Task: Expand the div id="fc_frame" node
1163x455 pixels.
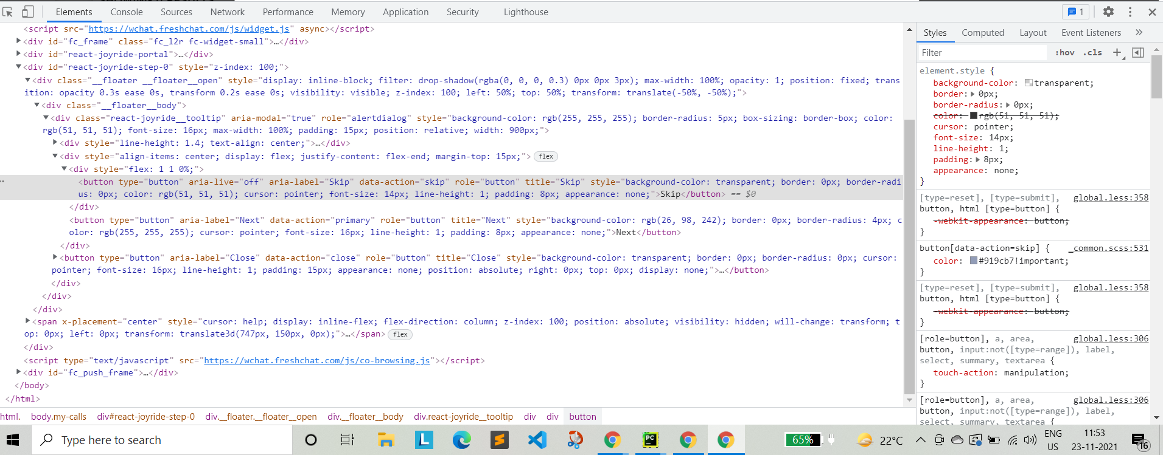Action: 18,41
